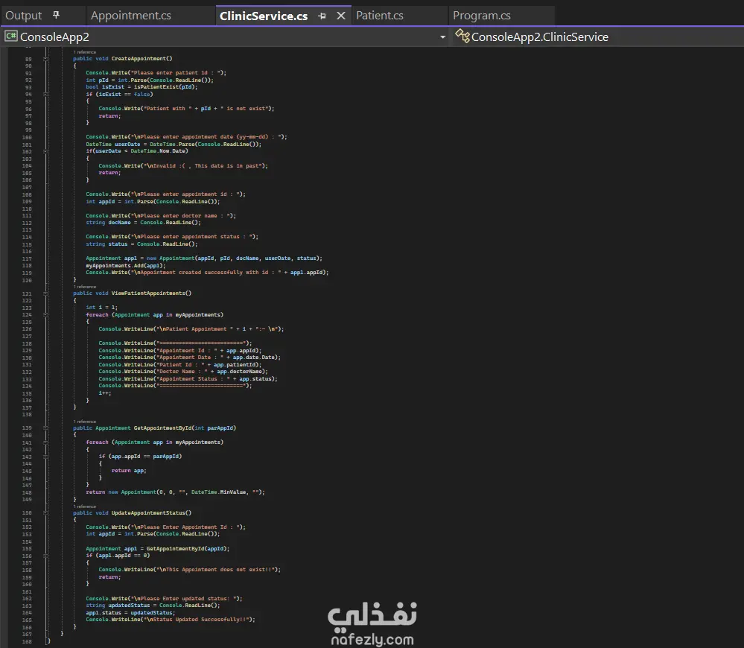Switch to the Program.cs tab
Viewport: 744px width, 648px height.
(482, 16)
